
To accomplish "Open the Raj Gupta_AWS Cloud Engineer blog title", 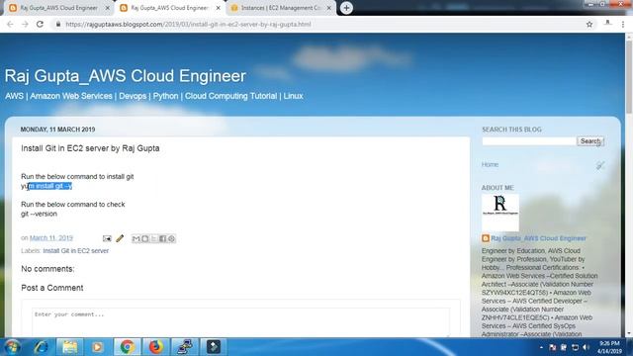I will [x=126, y=76].
